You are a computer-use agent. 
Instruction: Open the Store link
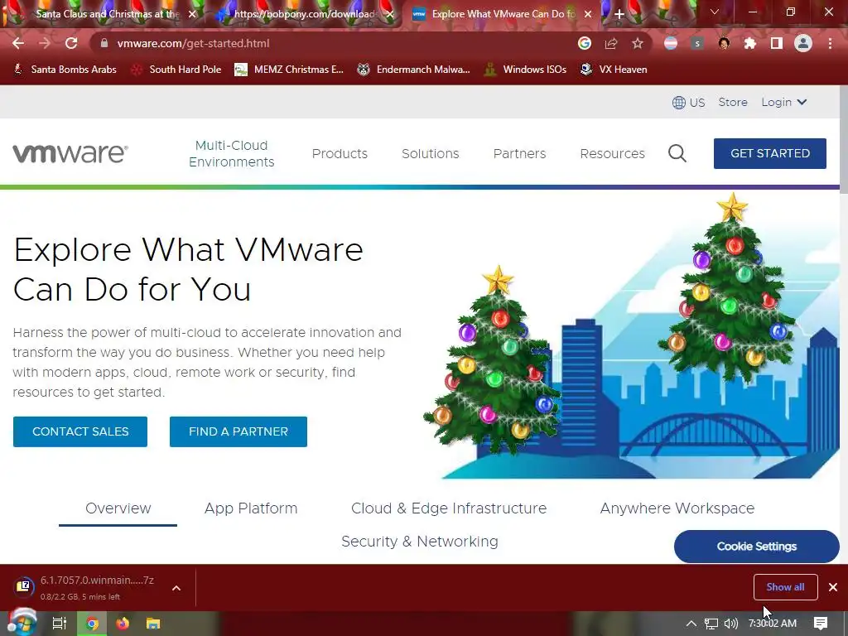point(733,102)
